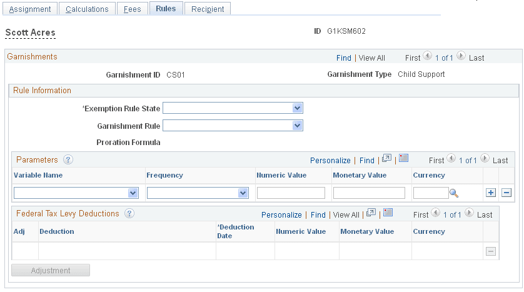Go to previous Garnishments record

(428, 57)
